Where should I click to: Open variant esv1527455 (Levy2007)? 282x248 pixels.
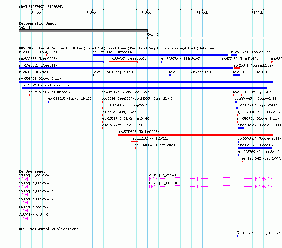click(x=122, y=125)
